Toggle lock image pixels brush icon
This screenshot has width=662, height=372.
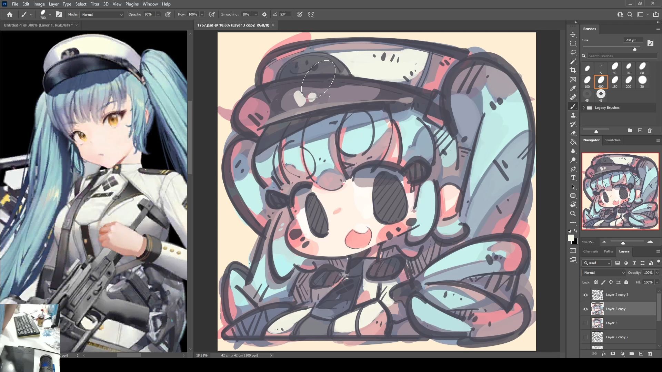click(603, 282)
